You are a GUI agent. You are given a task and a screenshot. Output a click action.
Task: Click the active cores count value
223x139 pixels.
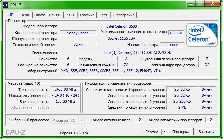pos(140,120)
